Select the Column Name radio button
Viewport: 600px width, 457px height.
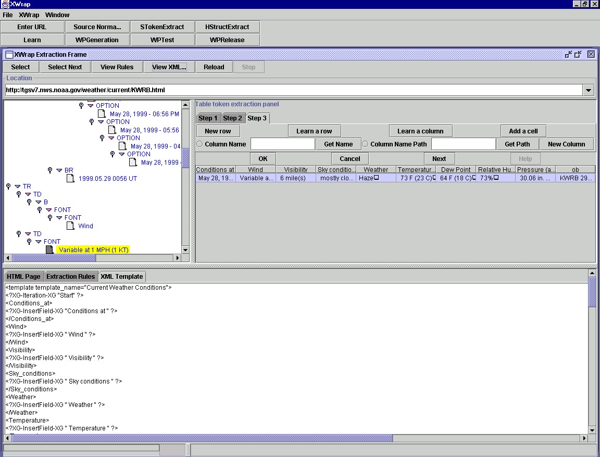199,144
